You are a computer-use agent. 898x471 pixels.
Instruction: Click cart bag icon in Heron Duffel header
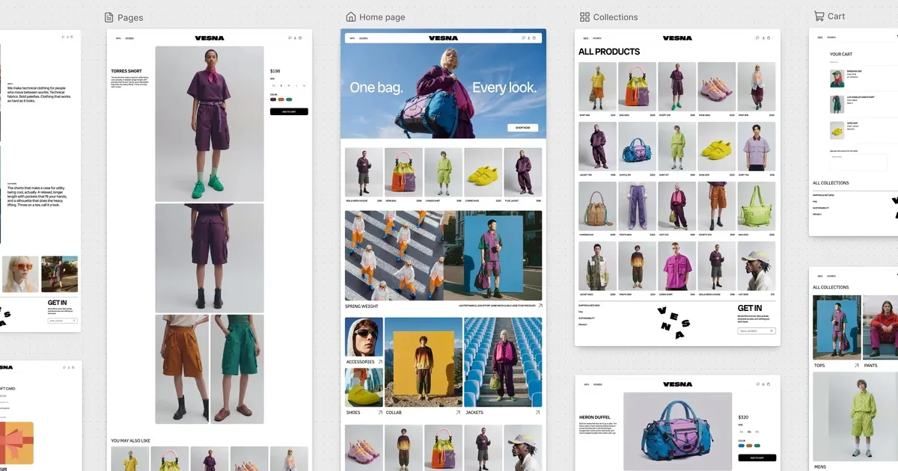(768, 384)
